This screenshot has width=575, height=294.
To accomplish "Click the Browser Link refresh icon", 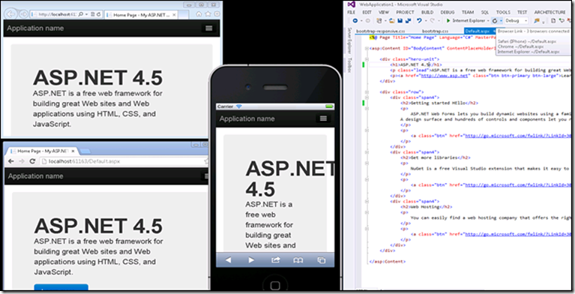I will (x=495, y=21).
